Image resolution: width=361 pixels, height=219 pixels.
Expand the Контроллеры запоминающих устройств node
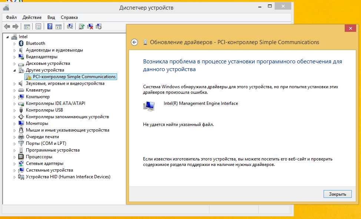click(14, 117)
